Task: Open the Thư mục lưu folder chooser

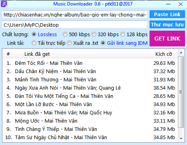Action: pyautogui.click(x=167, y=24)
